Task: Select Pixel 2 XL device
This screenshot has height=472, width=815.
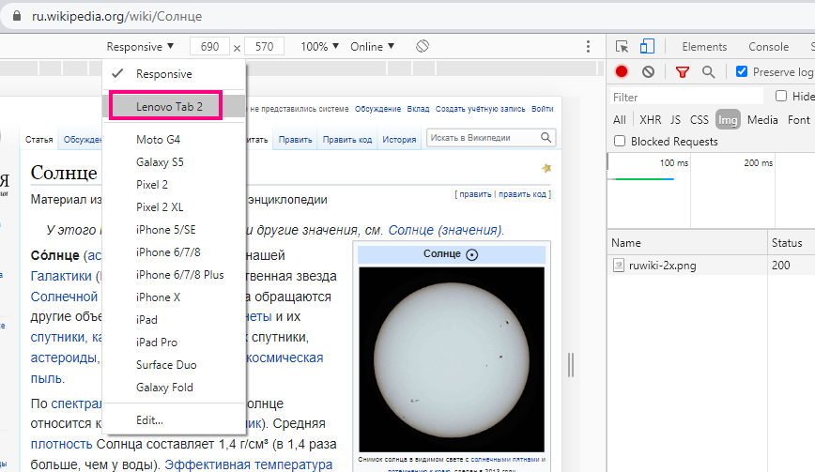Action: [x=174, y=207]
